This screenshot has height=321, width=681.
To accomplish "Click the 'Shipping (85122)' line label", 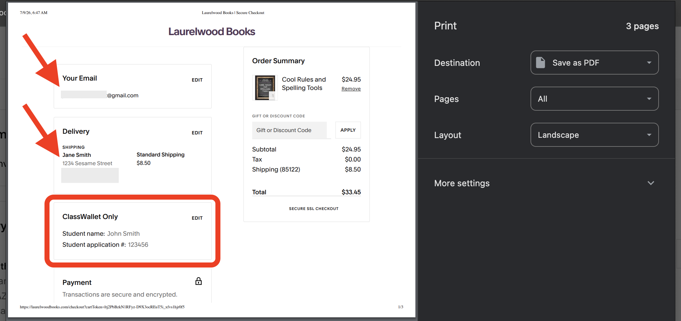I will (276, 169).
